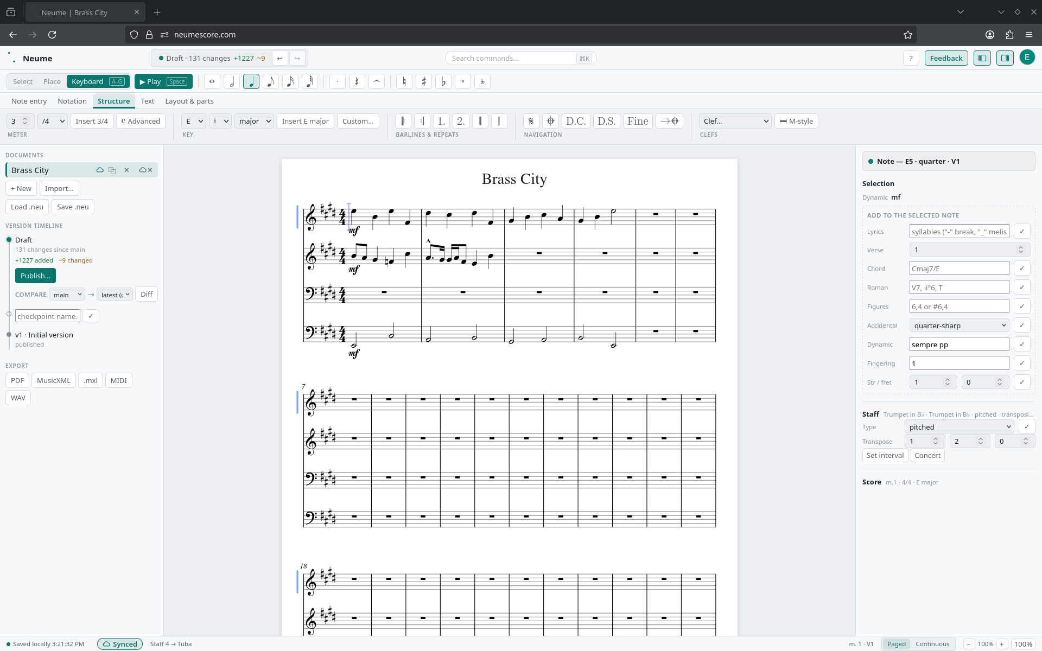The image size is (1042, 651).
Task: Select sixteenth note duration
Action: click(290, 82)
